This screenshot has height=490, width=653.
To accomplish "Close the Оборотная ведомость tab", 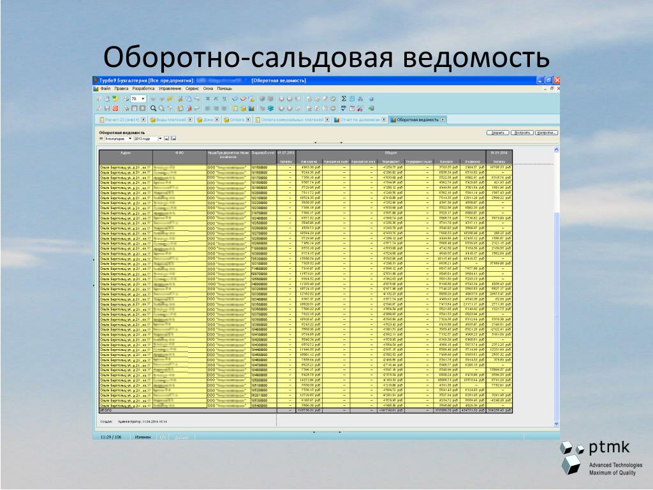I will [x=443, y=119].
